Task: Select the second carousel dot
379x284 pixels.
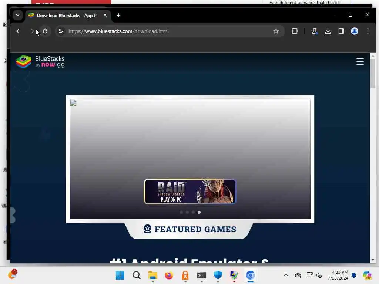Action: pos(187,212)
